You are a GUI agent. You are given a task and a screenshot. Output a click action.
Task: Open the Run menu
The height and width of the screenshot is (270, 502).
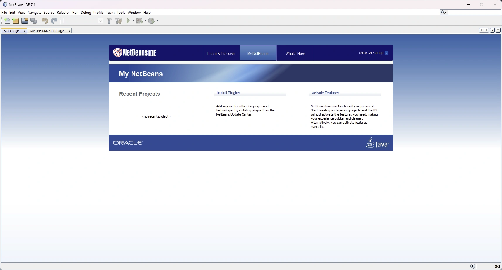click(x=75, y=13)
